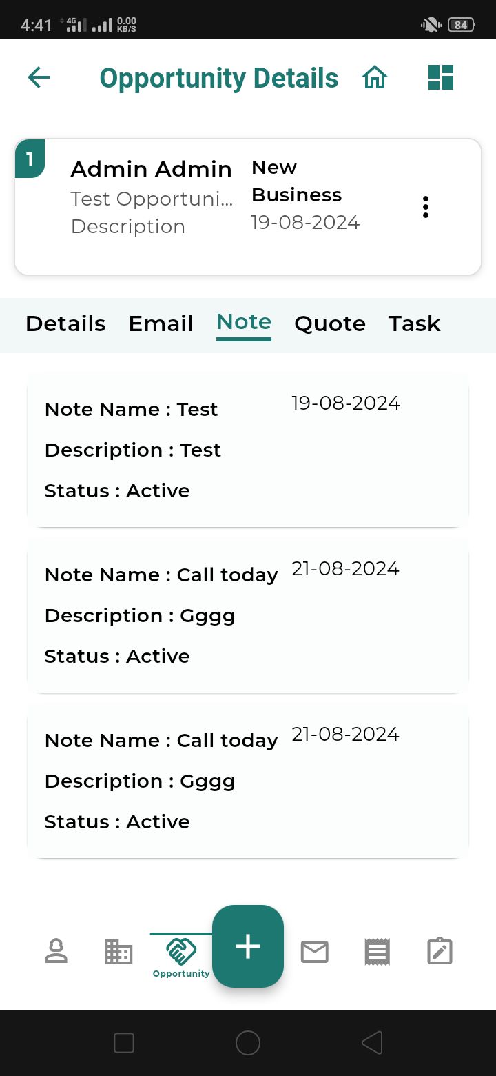This screenshot has width=496, height=1076.
Task: Open three-dot menu on opportunity card
Action: click(x=426, y=207)
